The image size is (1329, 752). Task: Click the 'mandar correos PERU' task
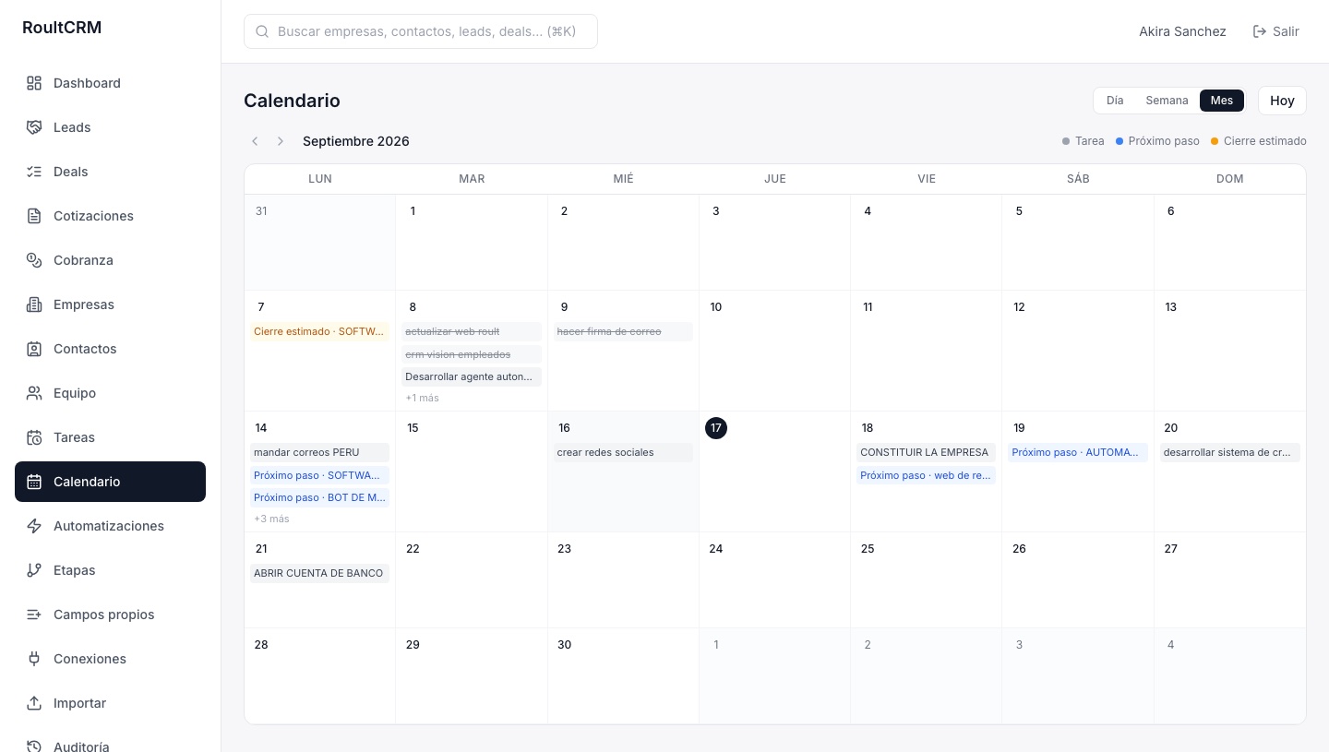(319, 452)
